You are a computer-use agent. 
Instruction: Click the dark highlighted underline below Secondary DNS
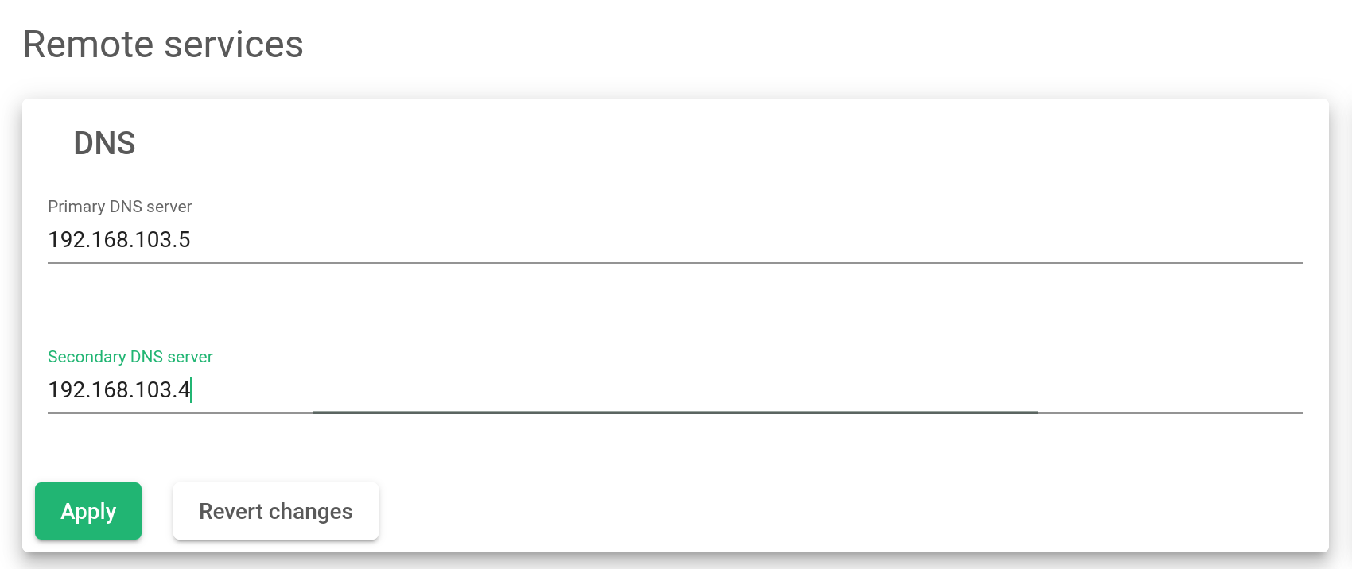point(675,412)
